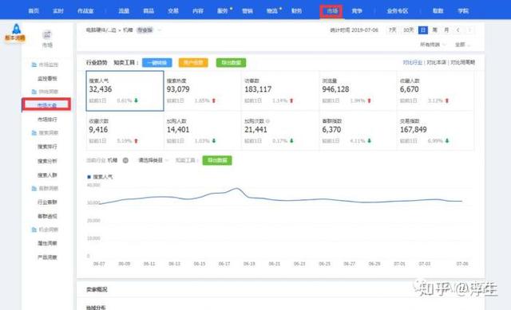Click the green export button above the line chart

pyautogui.click(x=217, y=160)
